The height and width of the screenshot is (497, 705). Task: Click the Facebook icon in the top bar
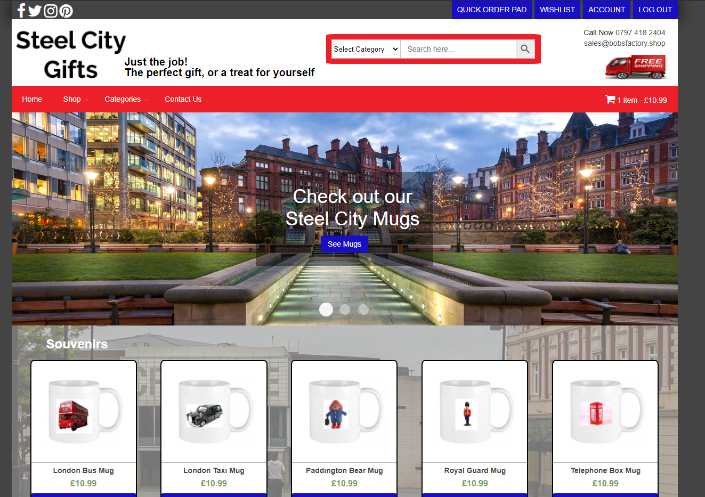21,10
